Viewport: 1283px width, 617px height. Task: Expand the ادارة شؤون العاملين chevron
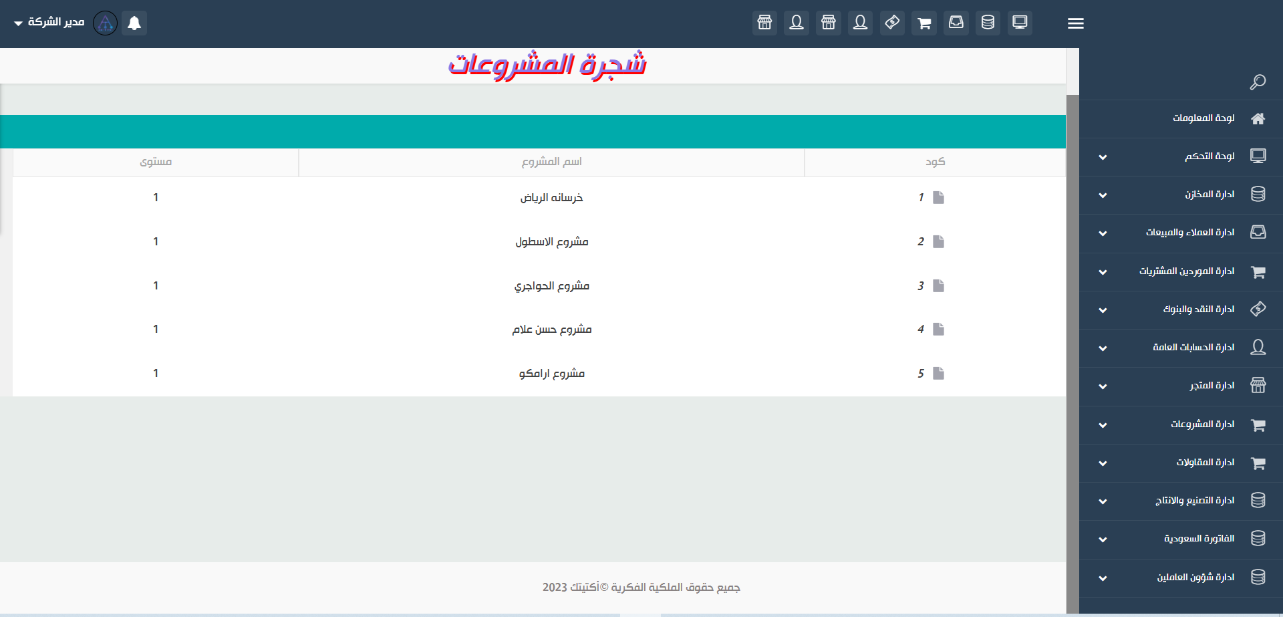pyautogui.click(x=1103, y=578)
